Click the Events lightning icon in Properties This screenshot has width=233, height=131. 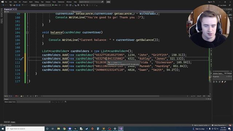(x=222, y=82)
